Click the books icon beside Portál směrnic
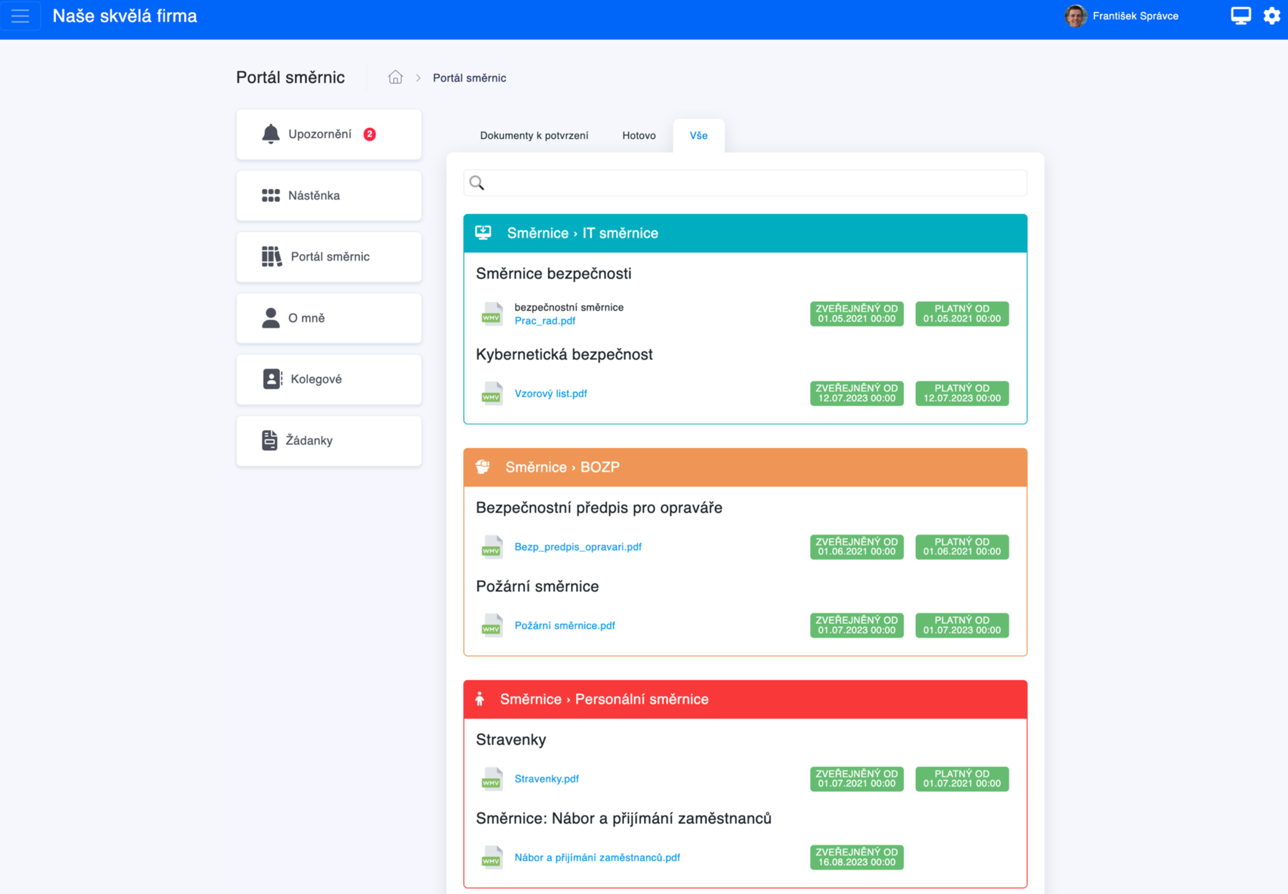Viewport: 1288px width, 894px height. click(271, 256)
